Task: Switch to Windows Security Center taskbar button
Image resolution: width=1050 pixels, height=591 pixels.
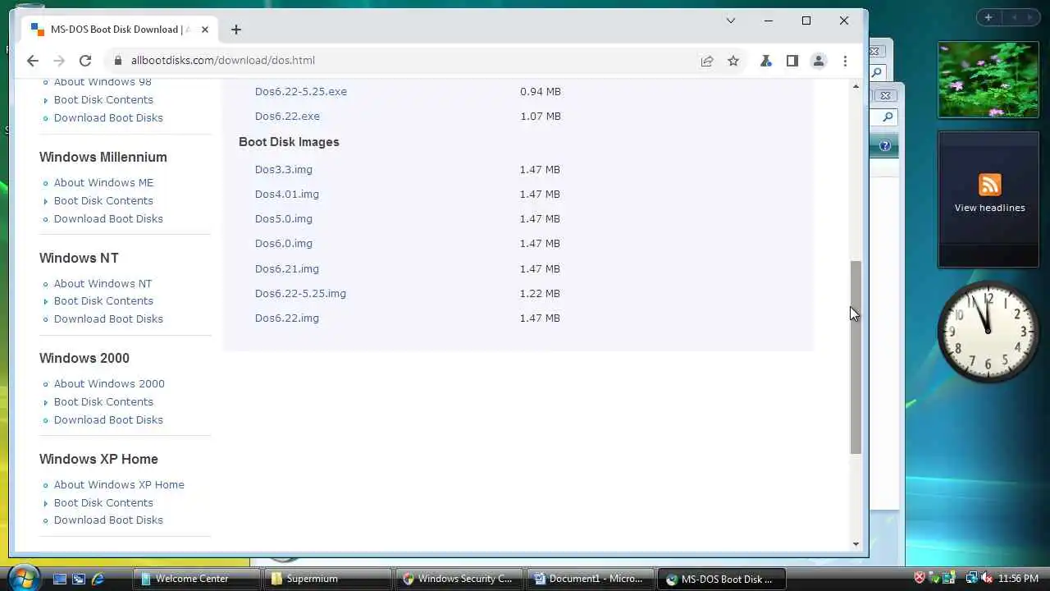Action: 458,579
